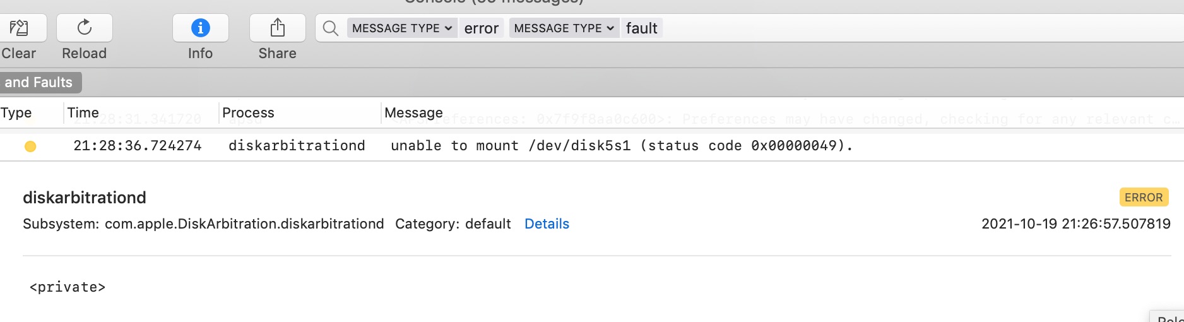Screen dimensions: 1184x322
Task: Open the Details link
Action: click(x=547, y=224)
